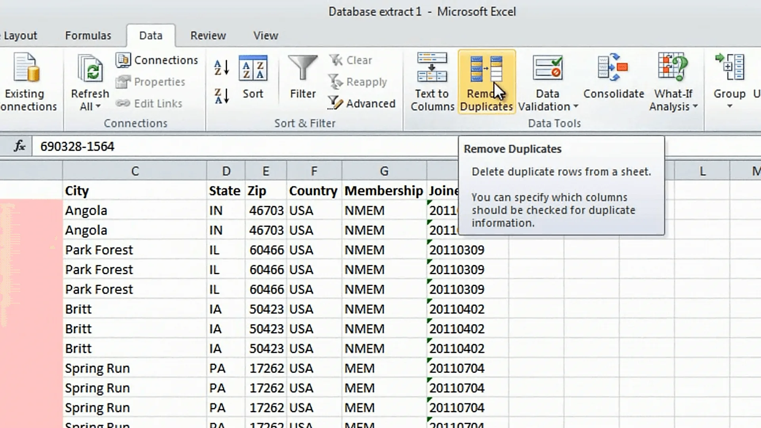Screen dimensions: 761x428
Task: Click the Country header cell
Action: coord(314,191)
